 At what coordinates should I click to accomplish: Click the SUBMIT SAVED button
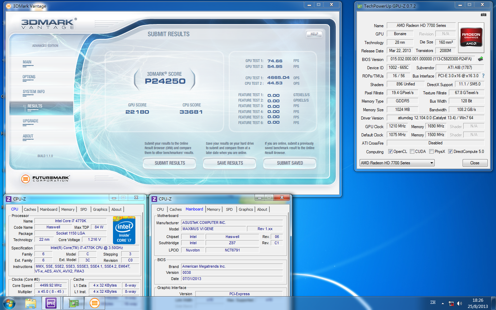click(290, 163)
